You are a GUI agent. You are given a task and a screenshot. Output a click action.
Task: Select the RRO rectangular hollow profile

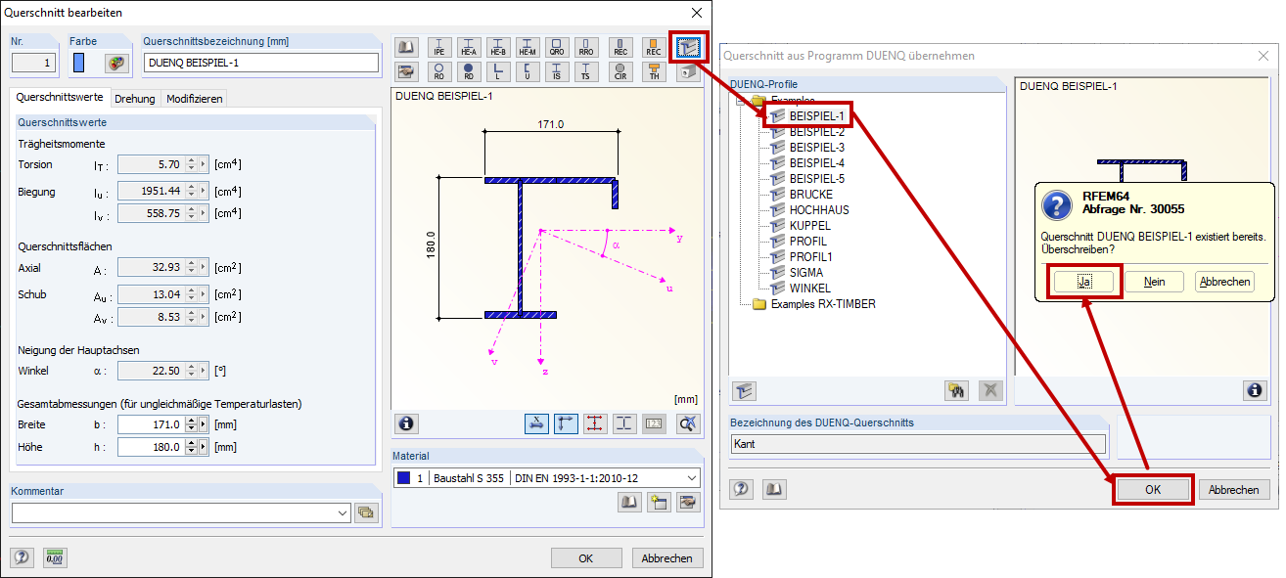pos(587,47)
